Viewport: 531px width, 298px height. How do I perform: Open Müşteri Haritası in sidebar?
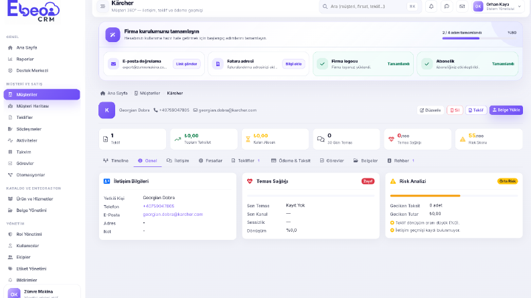pos(42,106)
